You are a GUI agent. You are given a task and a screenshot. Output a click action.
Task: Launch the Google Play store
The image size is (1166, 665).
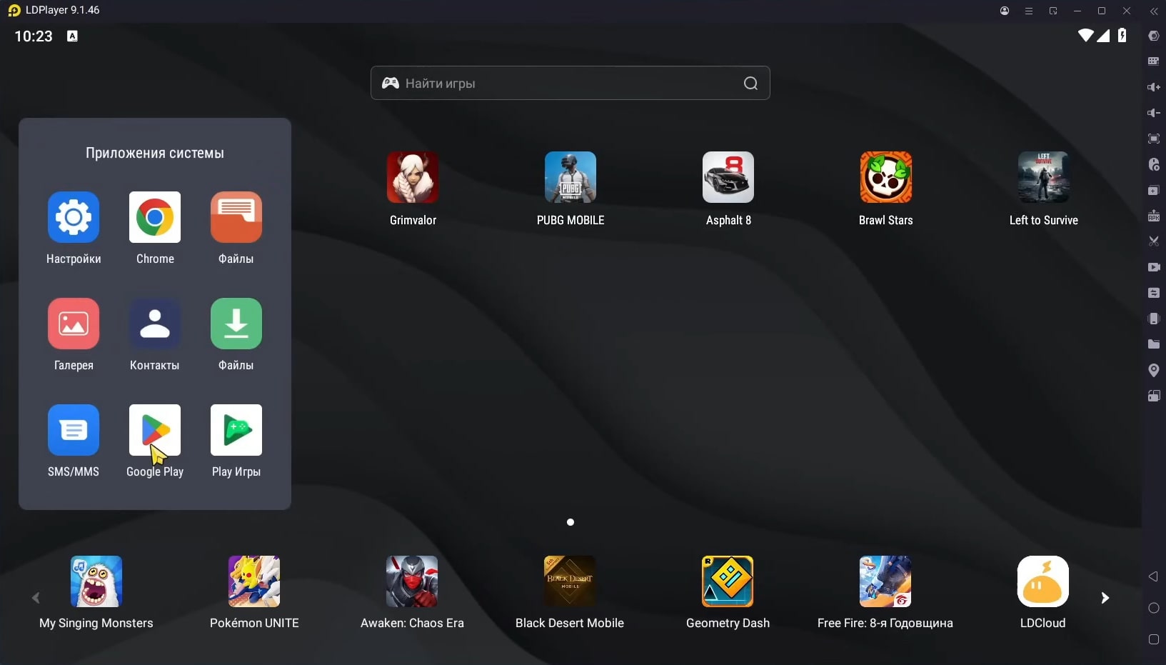click(155, 431)
